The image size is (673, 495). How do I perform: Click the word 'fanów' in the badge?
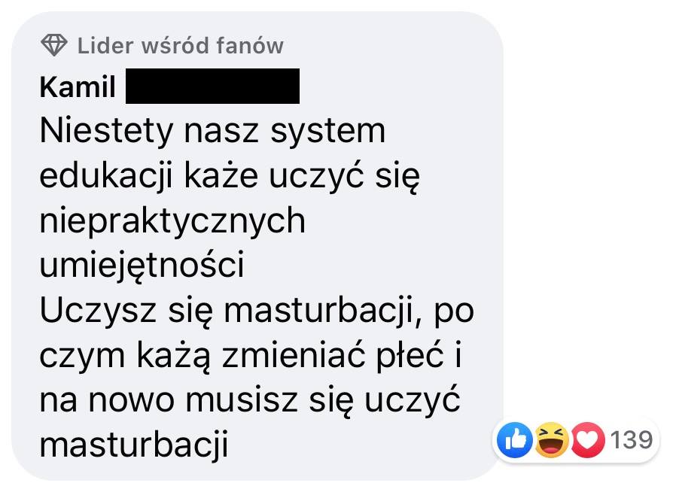point(250,45)
